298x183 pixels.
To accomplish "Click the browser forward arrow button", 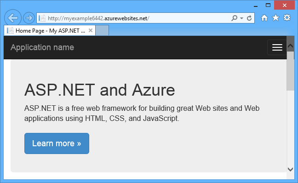I will (29, 18).
